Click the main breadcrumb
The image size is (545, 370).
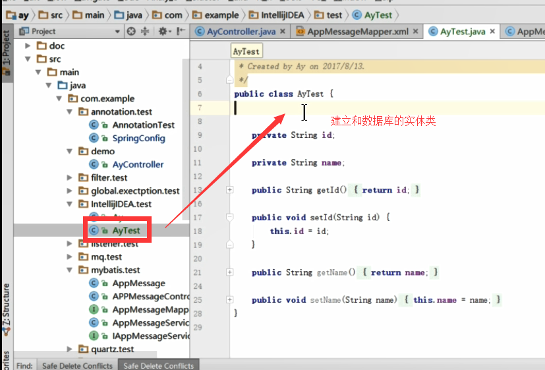tap(88, 15)
